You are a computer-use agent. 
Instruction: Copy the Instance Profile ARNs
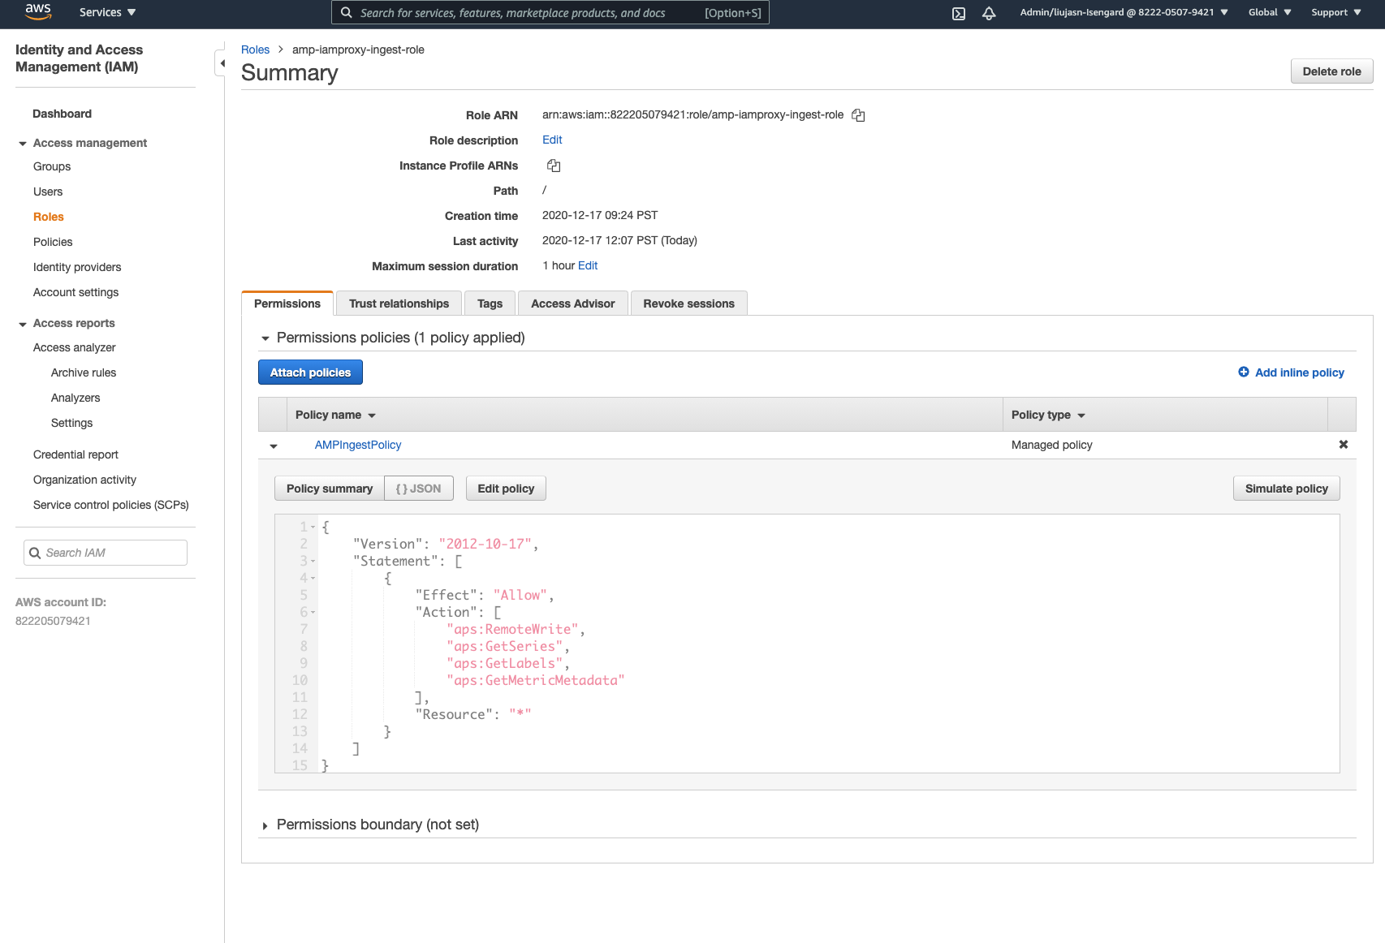coord(554,166)
